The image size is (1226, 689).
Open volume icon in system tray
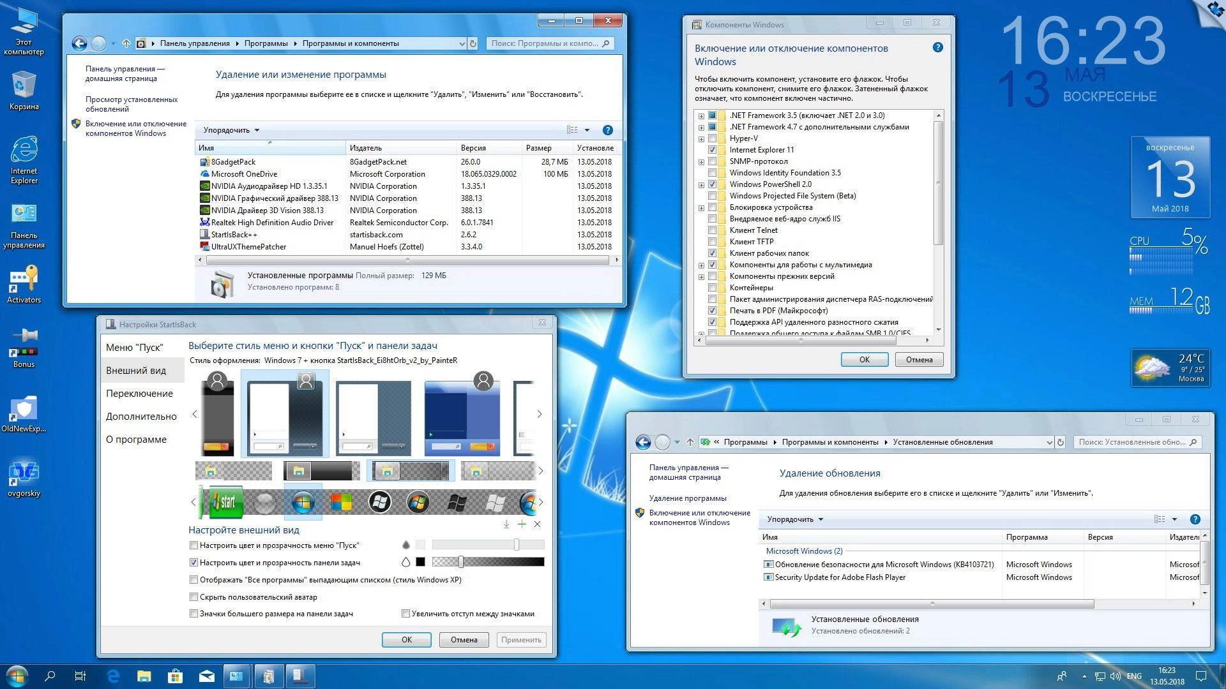coord(1116,676)
